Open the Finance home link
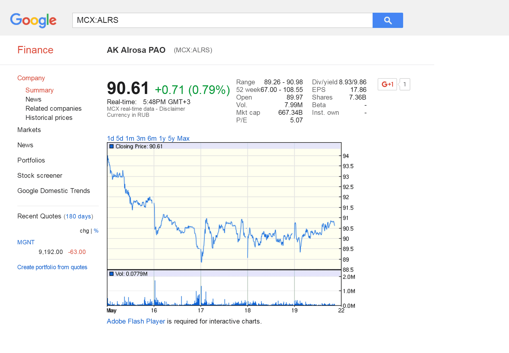The width and height of the screenshot is (509, 353). tap(35, 50)
